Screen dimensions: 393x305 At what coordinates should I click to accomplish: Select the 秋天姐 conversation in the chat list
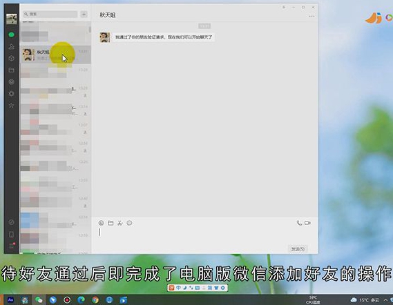point(55,55)
